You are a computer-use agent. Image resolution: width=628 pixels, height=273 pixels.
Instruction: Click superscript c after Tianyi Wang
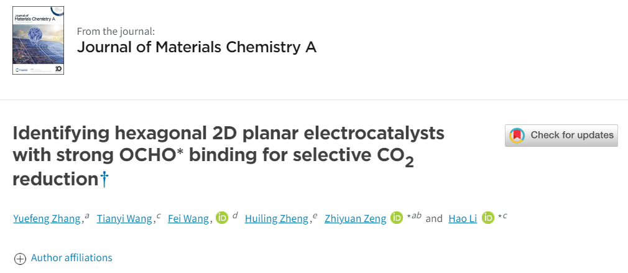[x=159, y=216]
